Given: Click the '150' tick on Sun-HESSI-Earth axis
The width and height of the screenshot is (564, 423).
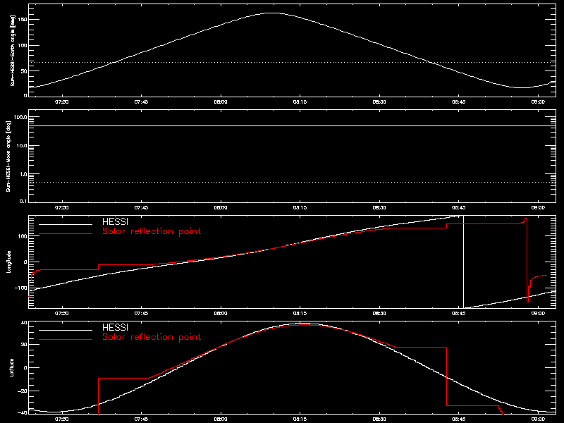Looking at the screenshot, I should tap(23, 20).
